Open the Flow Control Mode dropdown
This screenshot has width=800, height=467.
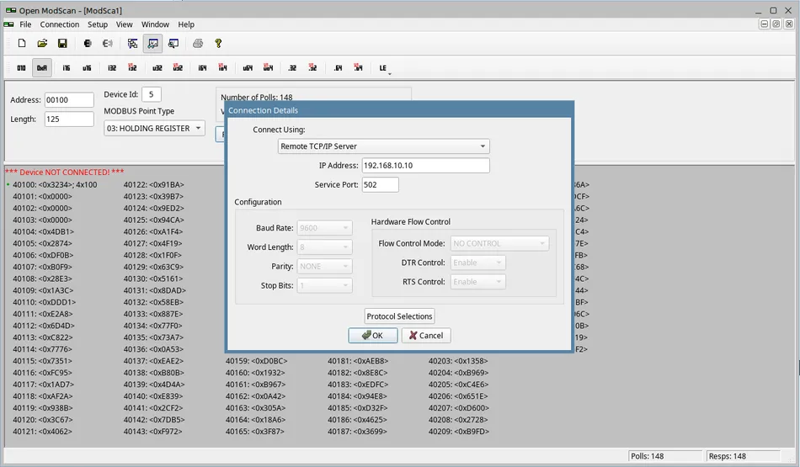pyautogui.click(x=499, y=243)
